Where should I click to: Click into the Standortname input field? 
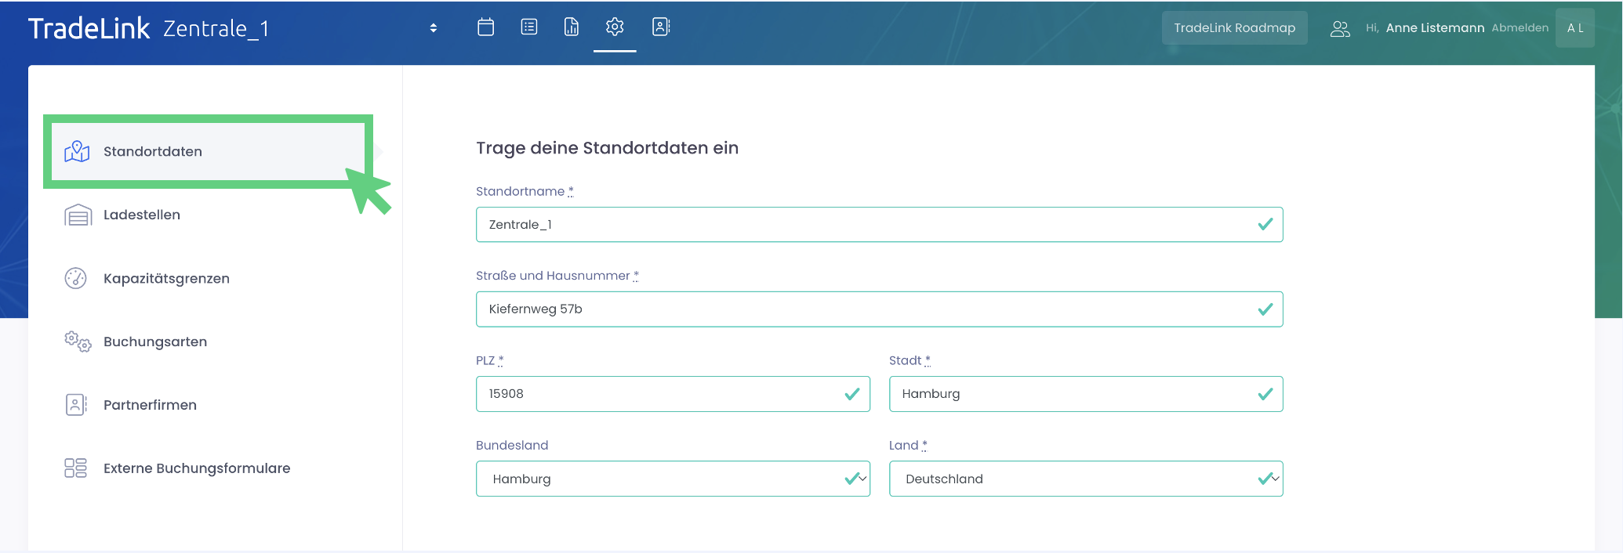862,225
